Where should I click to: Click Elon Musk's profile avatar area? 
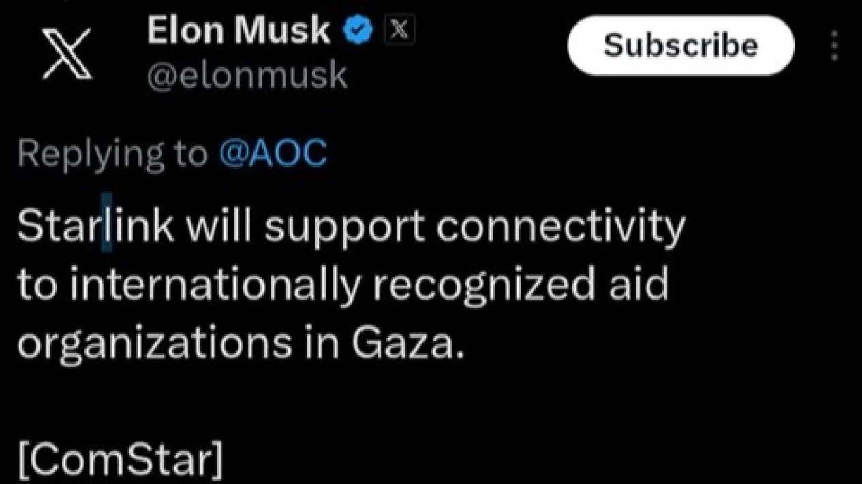(x=66, y=52)
